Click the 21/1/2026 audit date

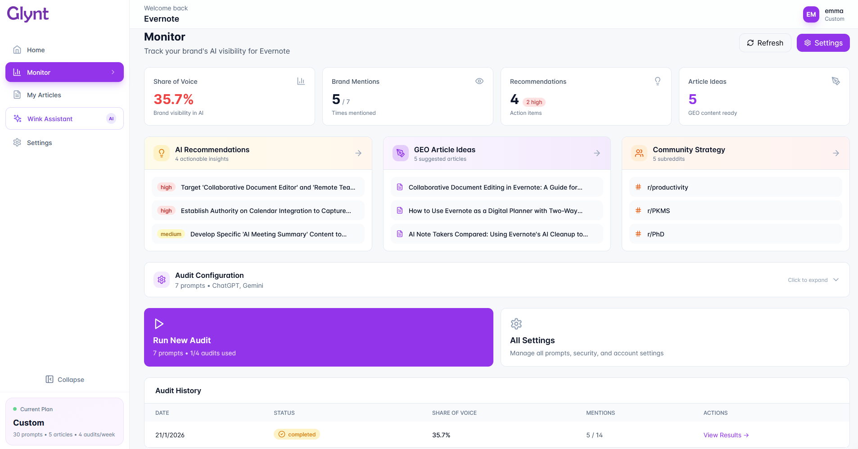pyautogui.click(x=170, y=435)
